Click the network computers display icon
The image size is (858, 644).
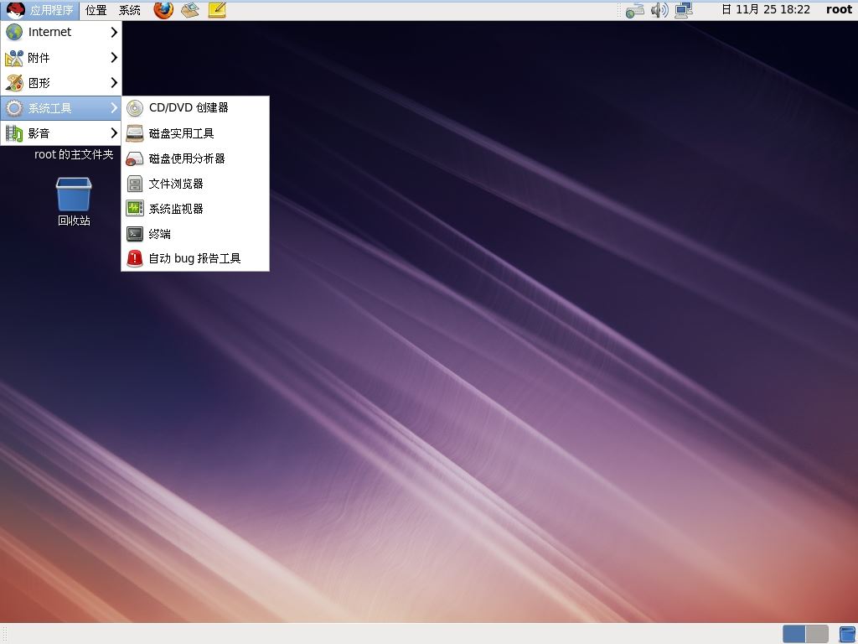pyautogui.click(x=684, y=10)
